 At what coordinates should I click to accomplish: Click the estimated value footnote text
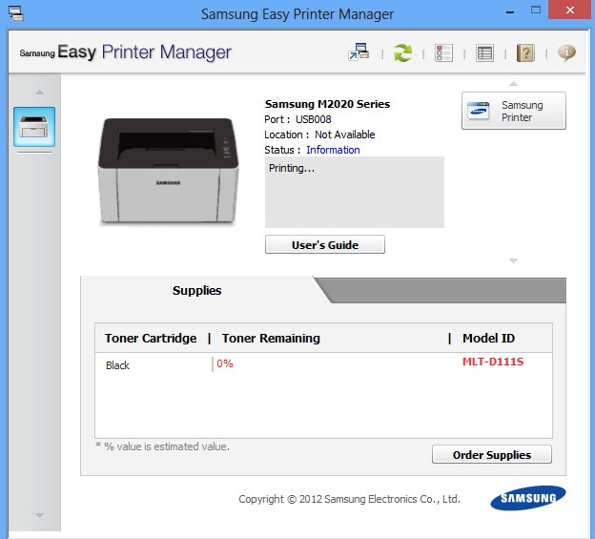tap(163, 446)
